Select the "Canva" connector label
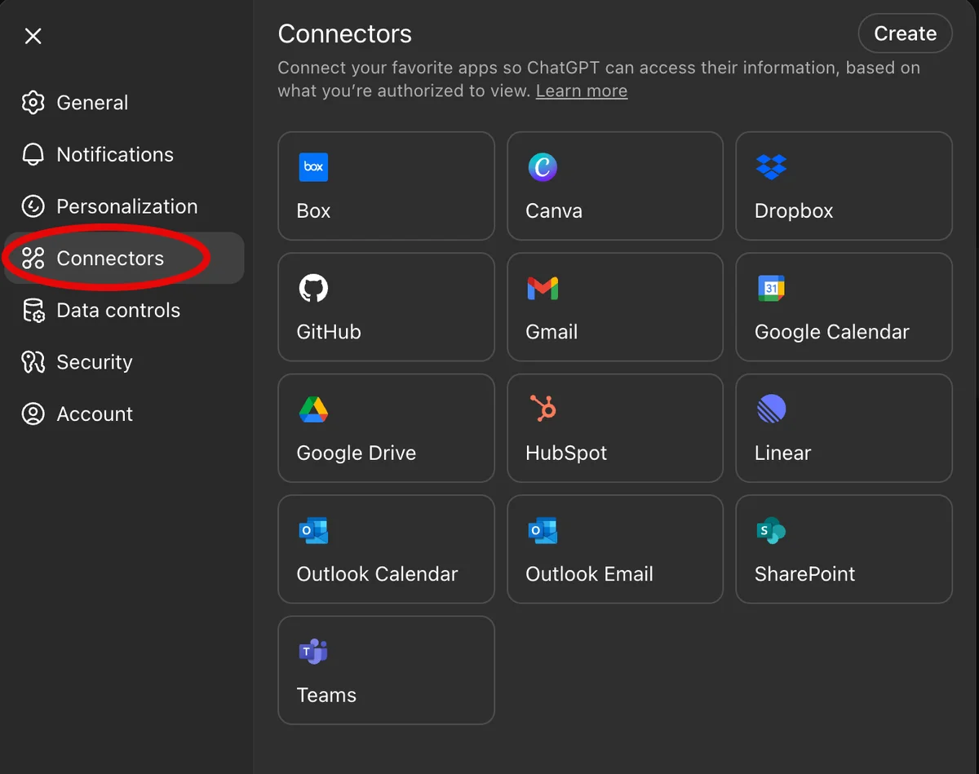This screenshot has height=774, width=979. (554, 210)
